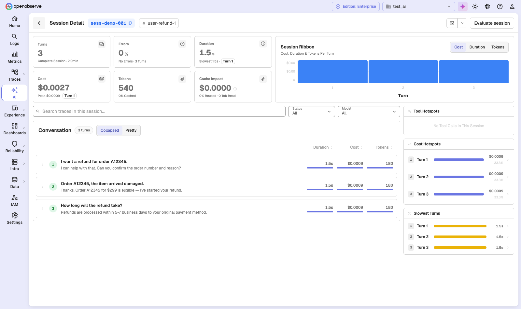Switch Session Ribbon to Cost

[458, 47]
